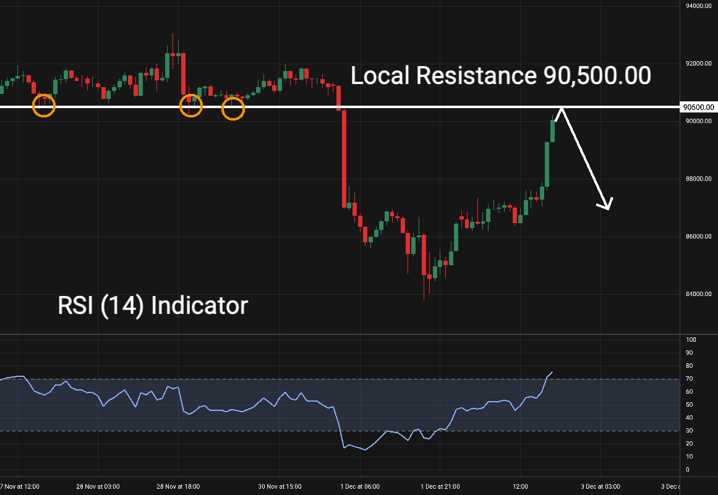
Task: Click the tall red candle at 1 Dec
Action: click(344, 159)
